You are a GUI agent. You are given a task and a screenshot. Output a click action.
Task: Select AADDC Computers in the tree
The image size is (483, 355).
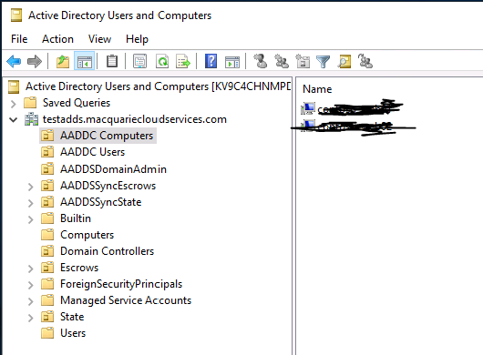(x=107, y=136)
